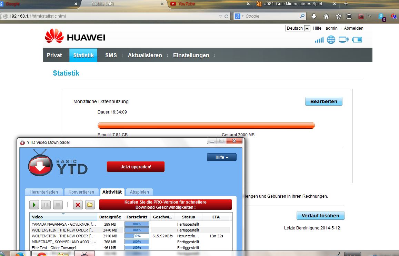This screenshot has width=399, height=256.
Task: Open Einstellungen in the navigation bar
Action: 191,55
